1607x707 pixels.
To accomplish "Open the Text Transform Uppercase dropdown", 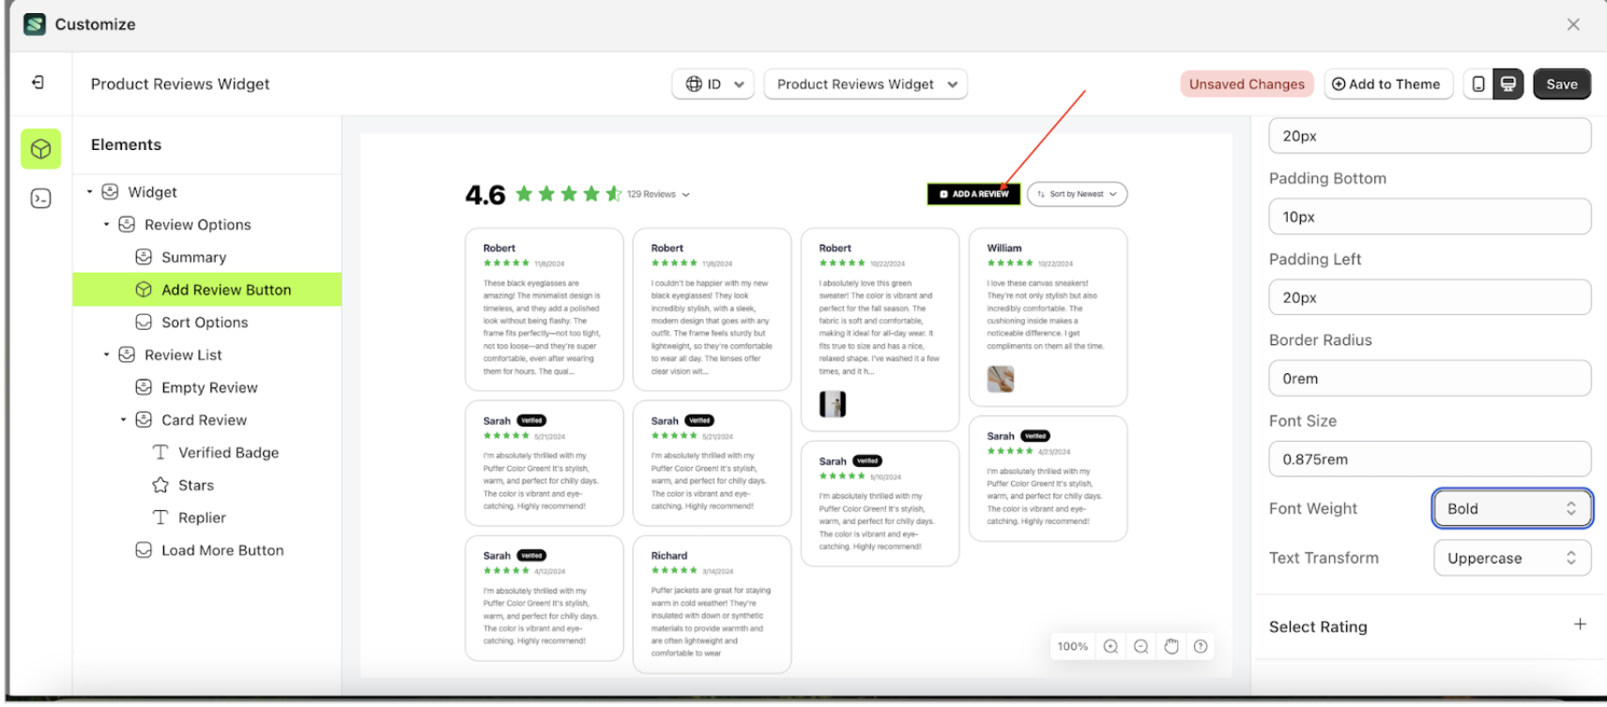I will point(1512,558).
